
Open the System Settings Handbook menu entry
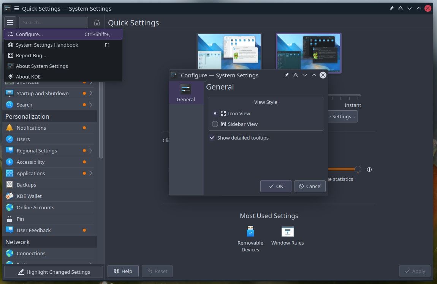(x=47, y=45)
